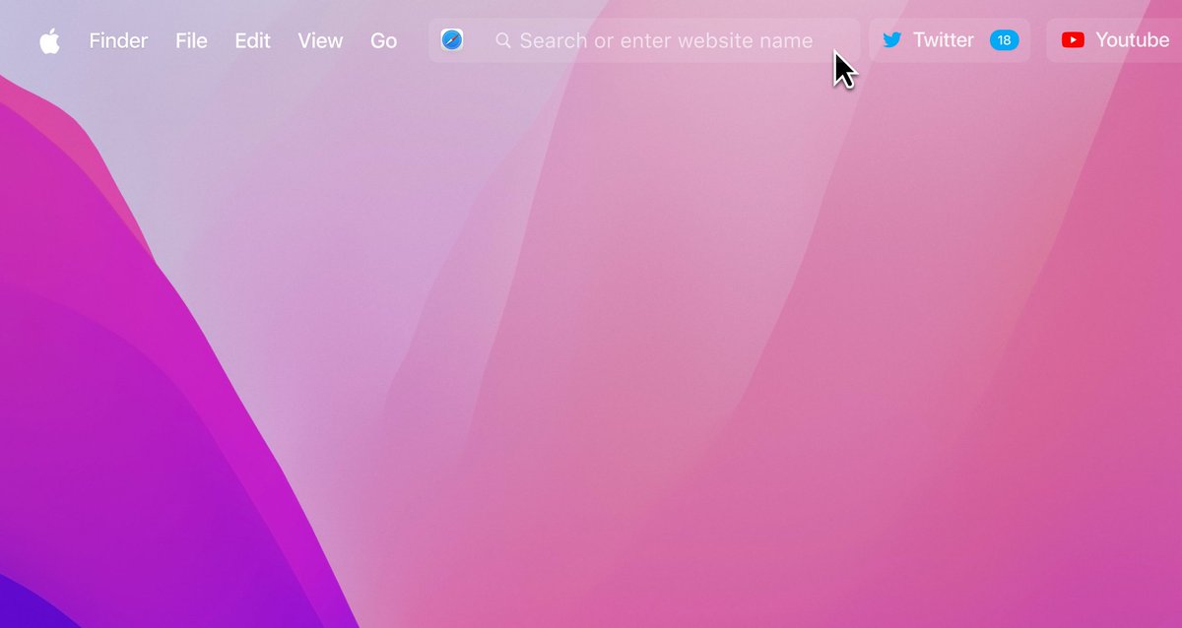The width and height of the screenshot is (1182, 628).
Task: Open the Go menu
Action: [x=383, y=40]
